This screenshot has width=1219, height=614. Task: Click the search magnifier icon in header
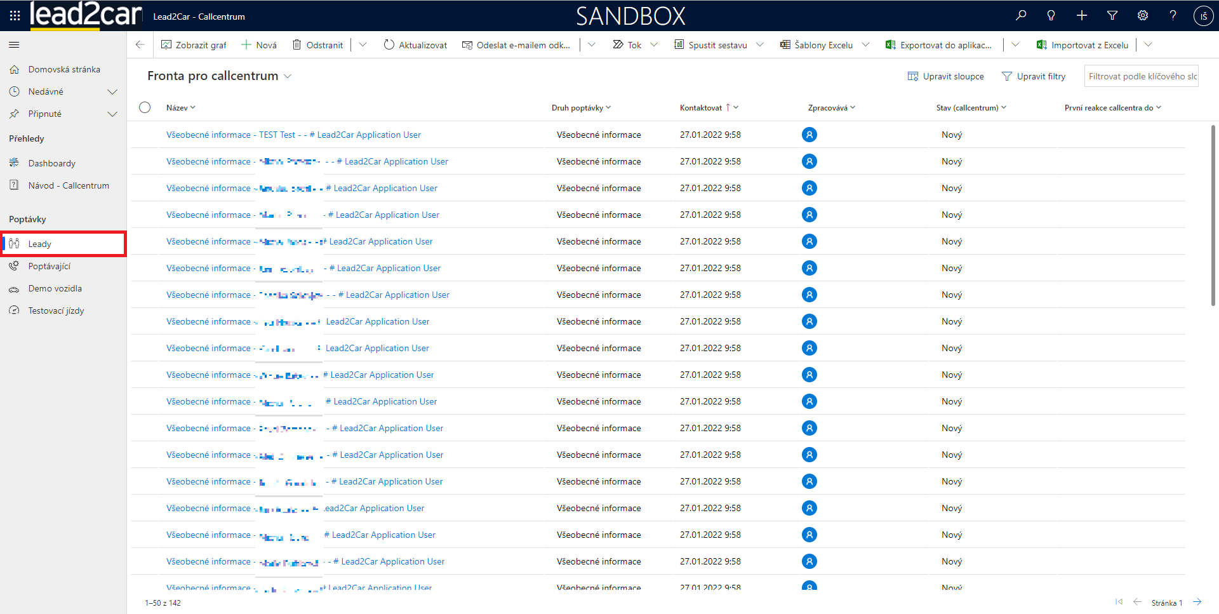coord(1021,16)
